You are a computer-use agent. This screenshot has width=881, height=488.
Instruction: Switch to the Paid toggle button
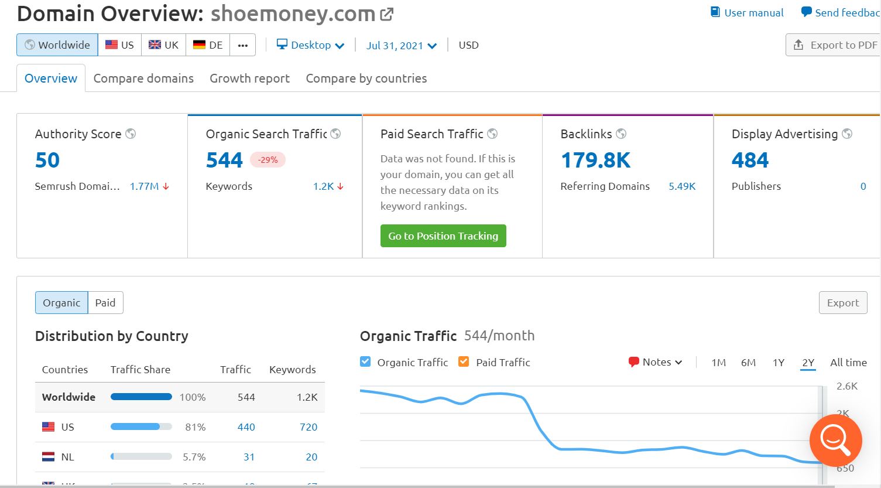tap(105, 303)
